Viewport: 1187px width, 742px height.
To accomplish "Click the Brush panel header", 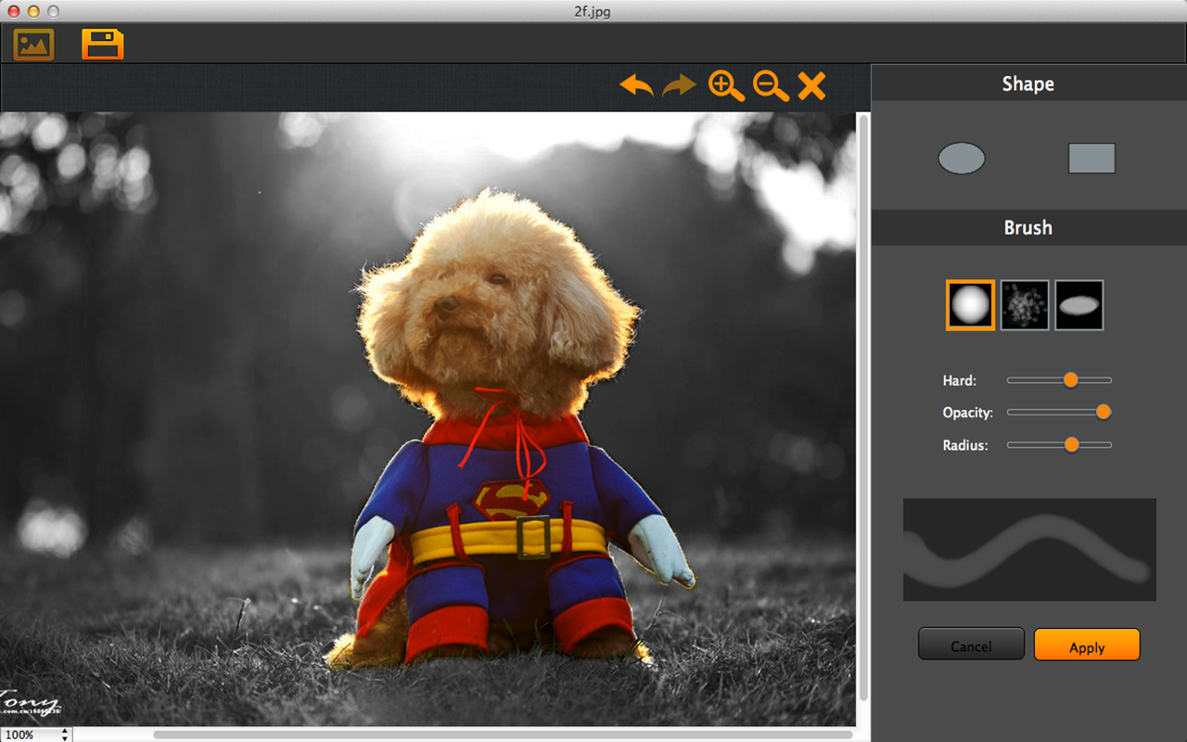I will (x=1028, y=227).
